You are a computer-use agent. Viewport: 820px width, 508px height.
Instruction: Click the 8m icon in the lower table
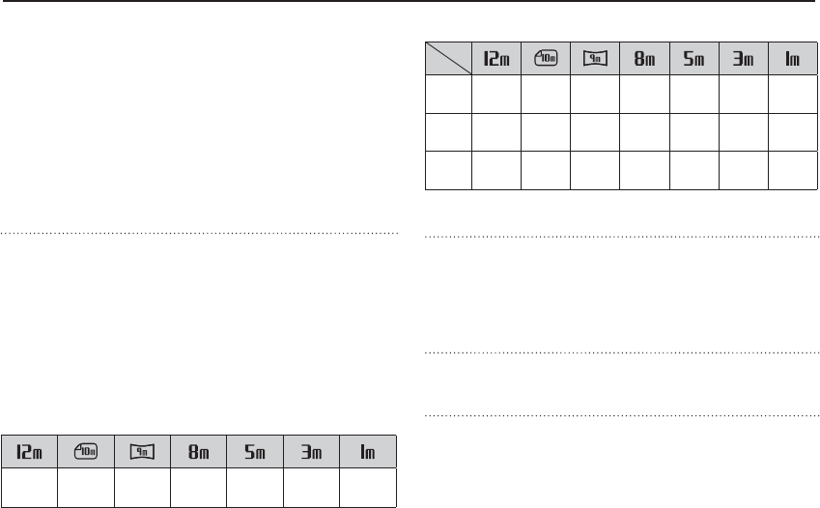(x=199, y=451)
